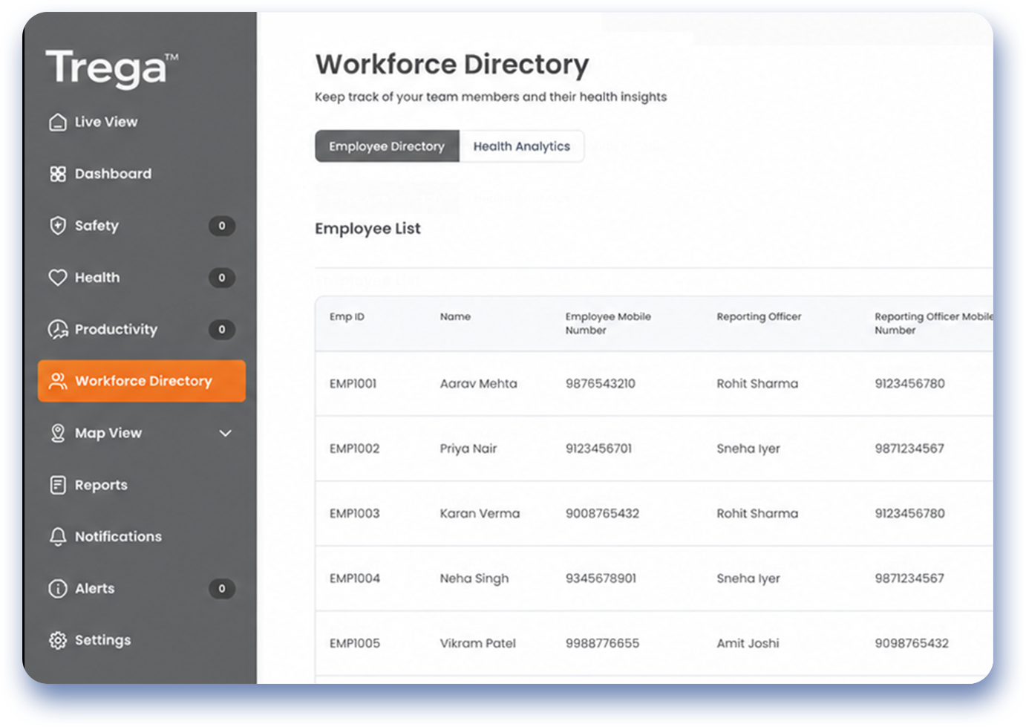Image resolution: width=1026 pixels, height=727 pixels.
Task: Click the Reporting Officer column header
Action: pos(759,316)
